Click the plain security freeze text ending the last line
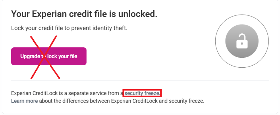Screen dimensions: 280x115 point(187,101)
